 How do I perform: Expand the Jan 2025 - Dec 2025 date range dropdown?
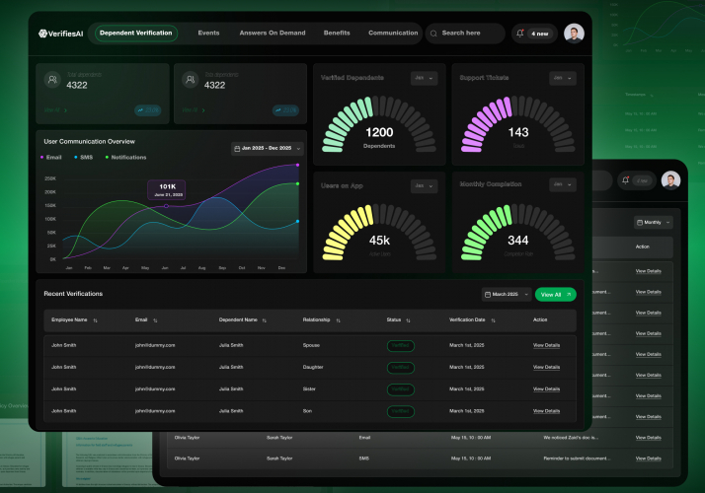(x=267, y=149)
